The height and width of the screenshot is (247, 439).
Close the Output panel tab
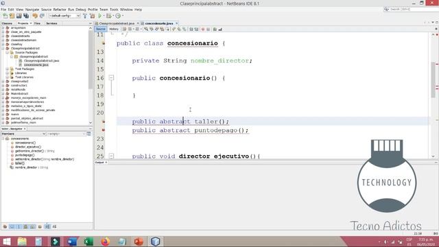[x=106, y=163]
